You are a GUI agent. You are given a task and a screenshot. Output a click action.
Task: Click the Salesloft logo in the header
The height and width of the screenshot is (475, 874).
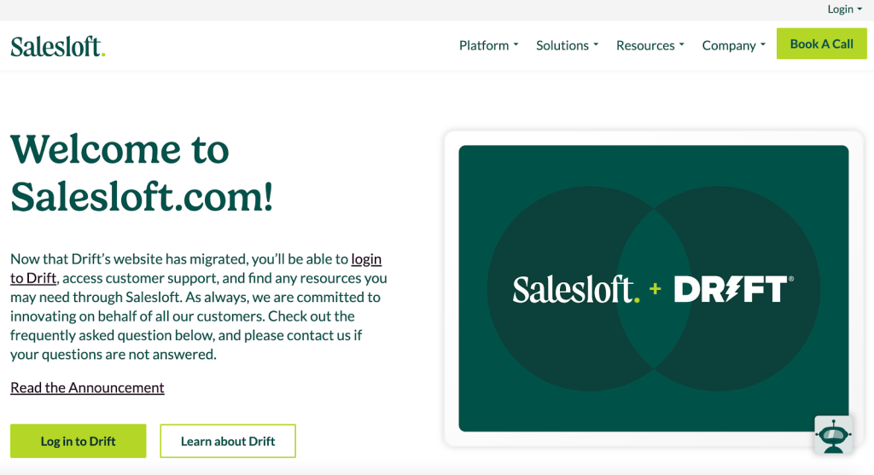pos(57,46)
